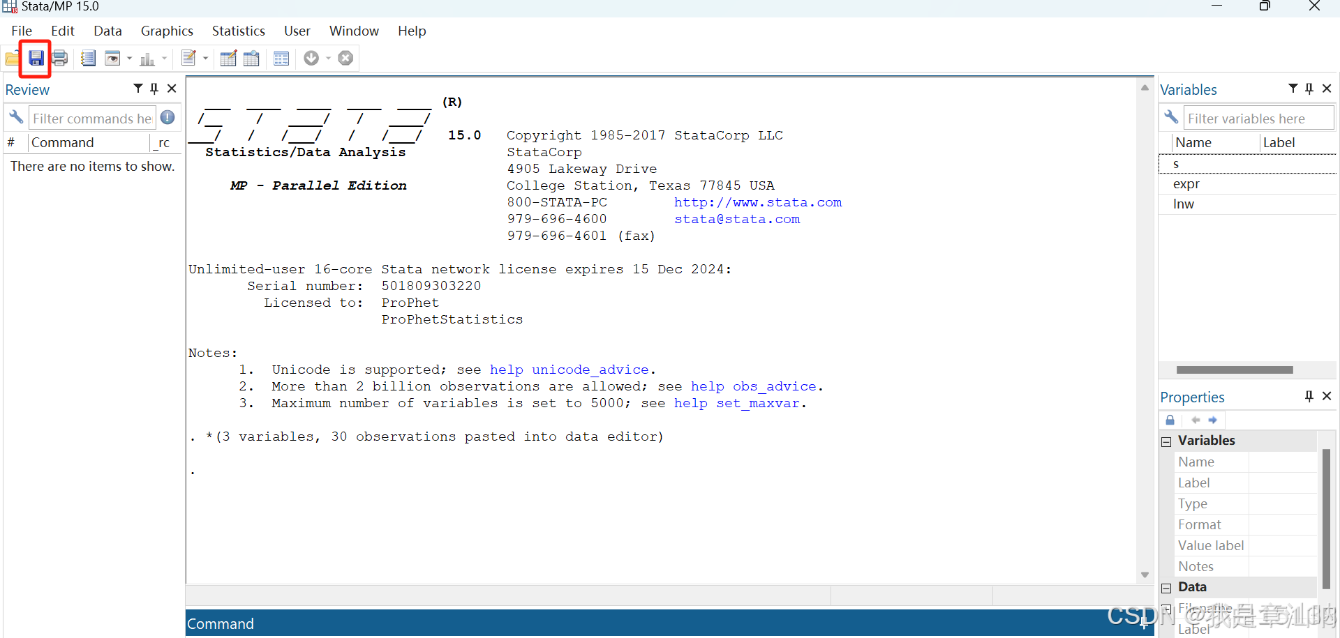This screenshot has height=638, width=1340.
Task: Close the Variables panel
Action: (x=1327, y=88)
